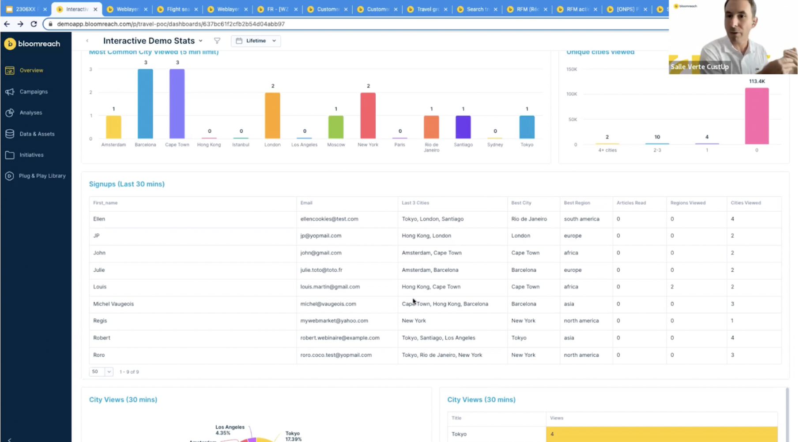Open Campaigns megaphone icon

click(10, 92)
